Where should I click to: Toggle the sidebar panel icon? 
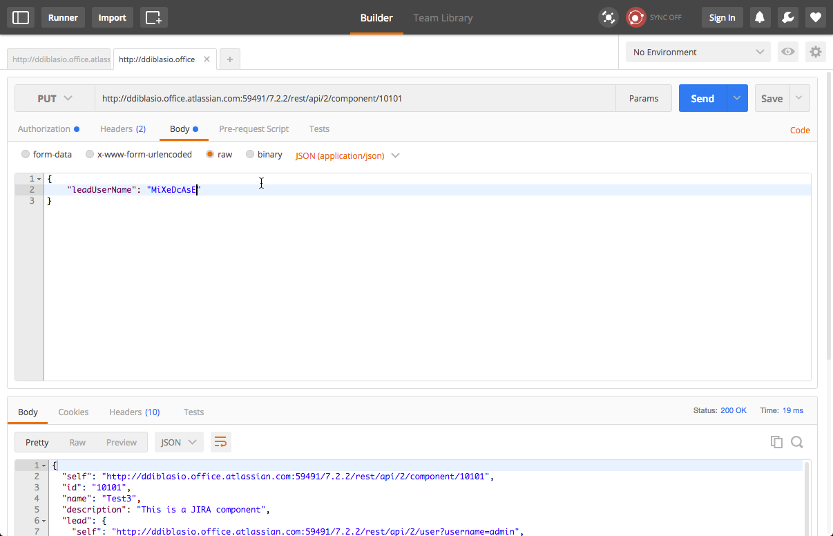pyautogui.click(x=20, y=17)
